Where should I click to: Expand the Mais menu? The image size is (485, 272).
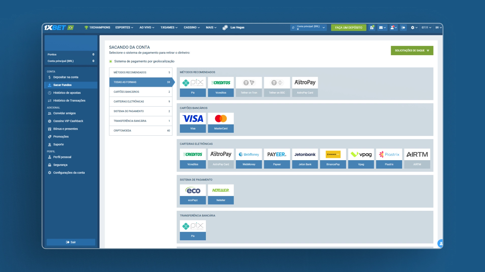tap(211, 27)
